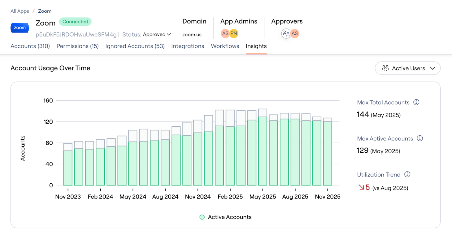Click the 144 (May 2025) value

[x=379, y=115]
